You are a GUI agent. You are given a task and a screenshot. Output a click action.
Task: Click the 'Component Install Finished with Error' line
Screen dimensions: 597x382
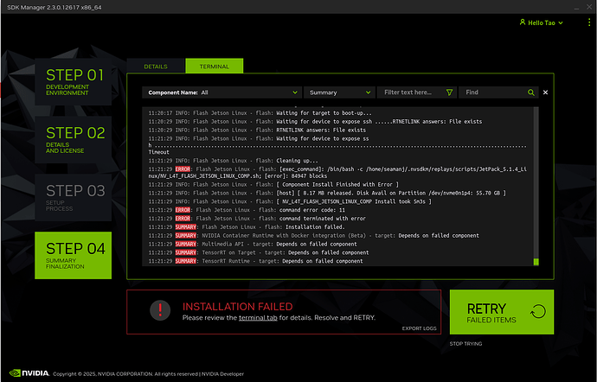(x=273, y=185)
